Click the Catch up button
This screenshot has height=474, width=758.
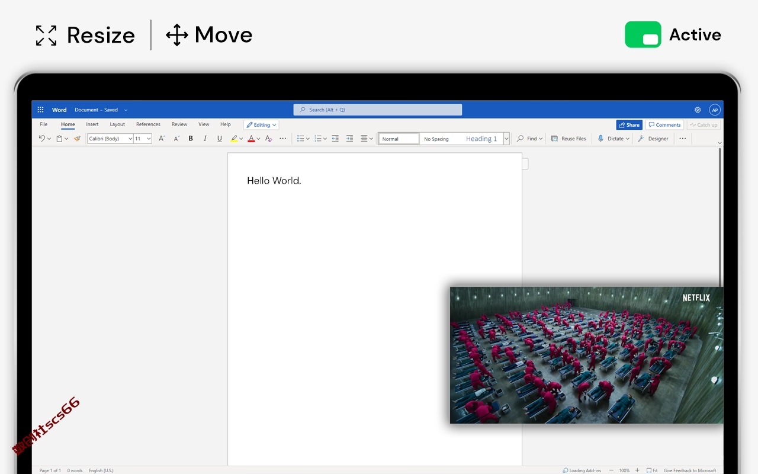pos(703,125)
